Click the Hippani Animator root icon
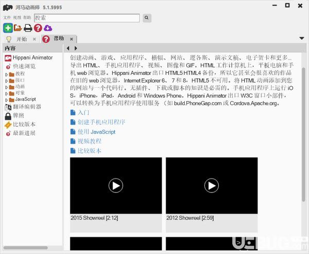Viewport: 309px width, 254px height. (8, 58)
